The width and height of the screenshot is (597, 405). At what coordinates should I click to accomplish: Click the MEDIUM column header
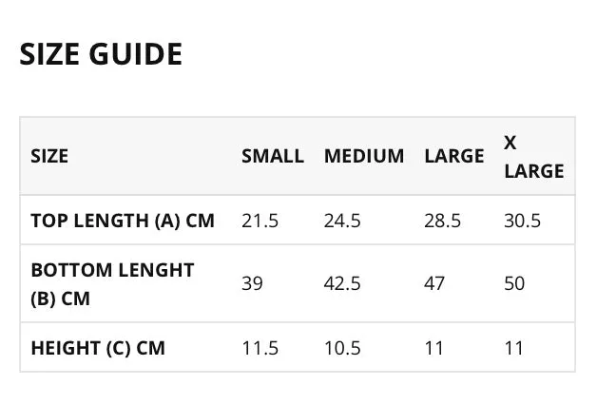364,156
